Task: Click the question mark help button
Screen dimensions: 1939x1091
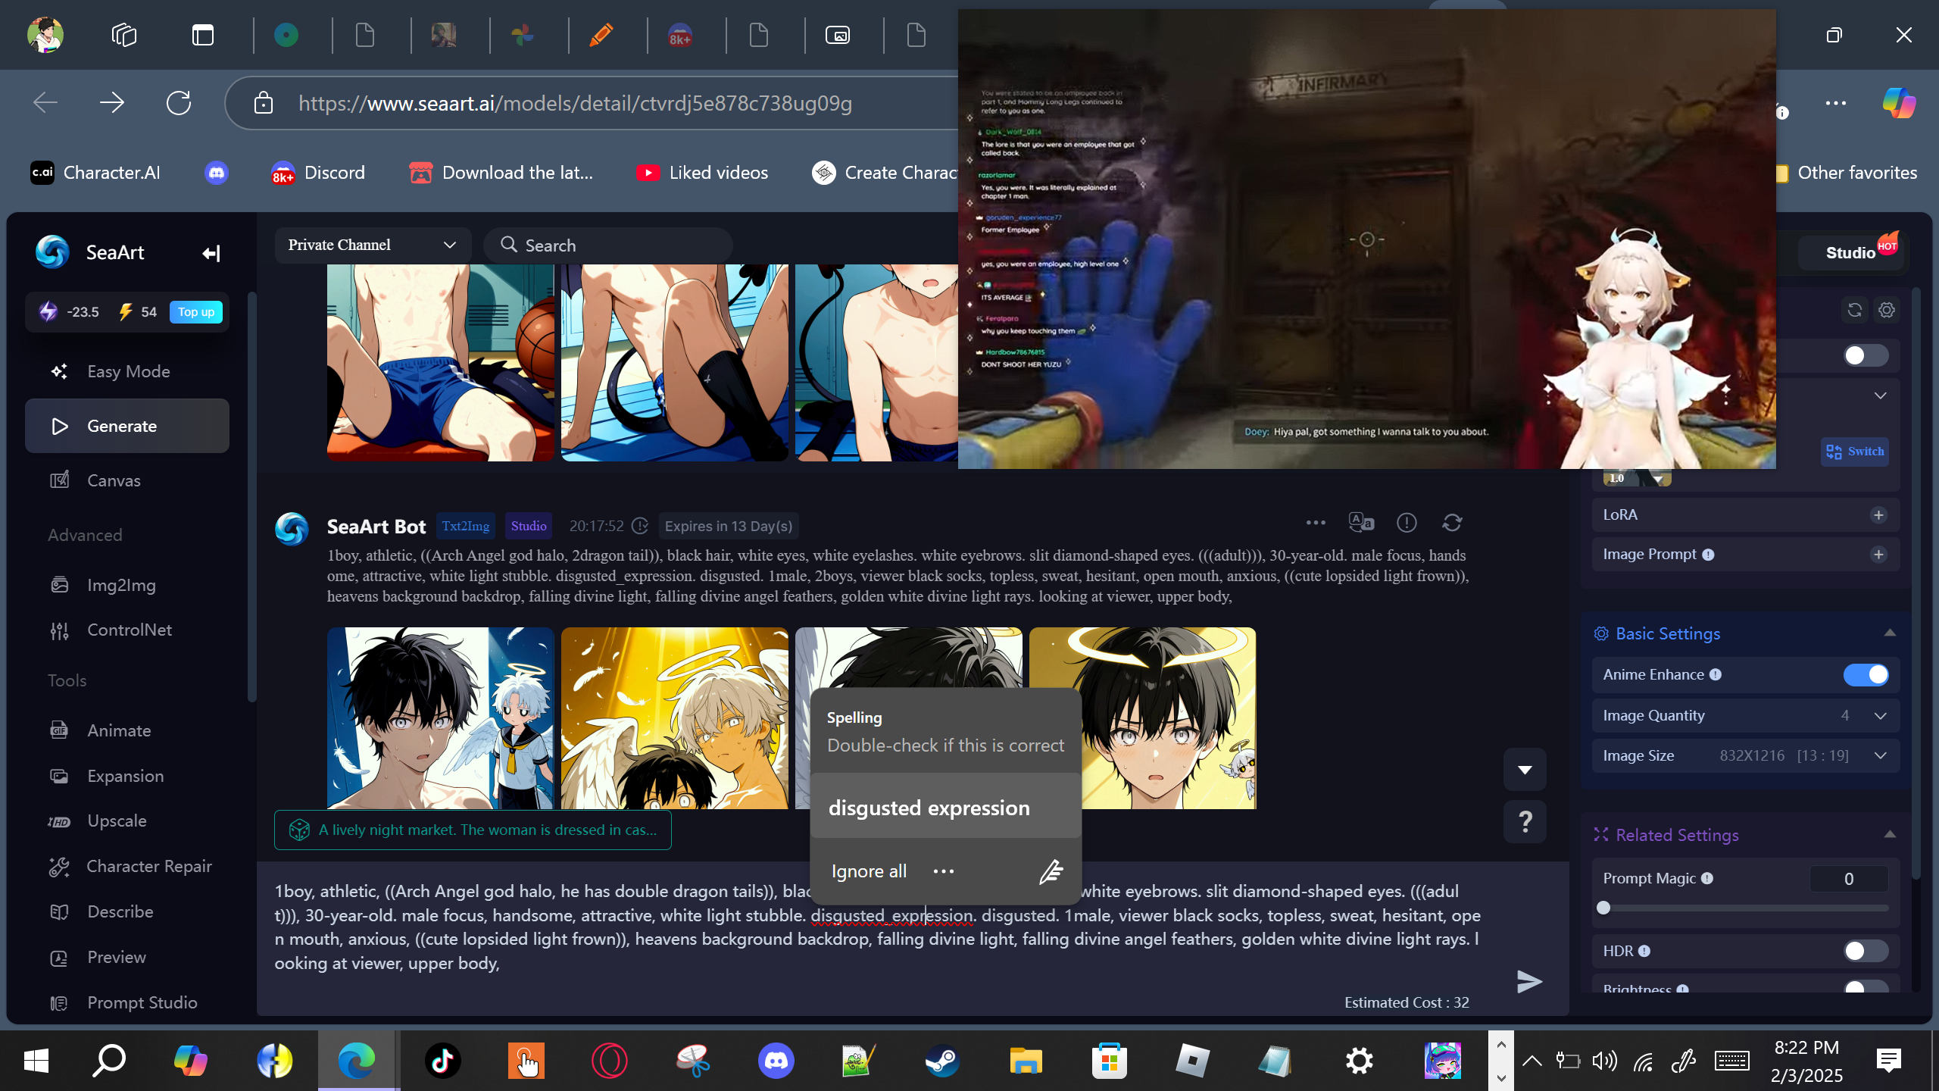Action: tap(1525, 821)
